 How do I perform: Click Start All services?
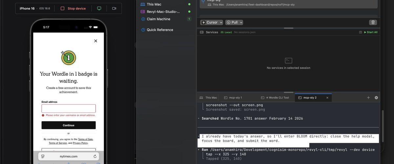[370, 32]
